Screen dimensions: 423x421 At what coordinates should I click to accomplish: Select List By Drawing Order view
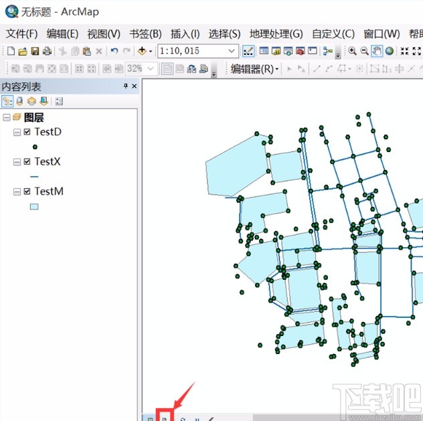pyautogui.click(x=7, y=102)
